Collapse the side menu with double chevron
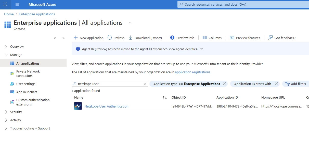The image size is (309, 143). pos(63,38)
